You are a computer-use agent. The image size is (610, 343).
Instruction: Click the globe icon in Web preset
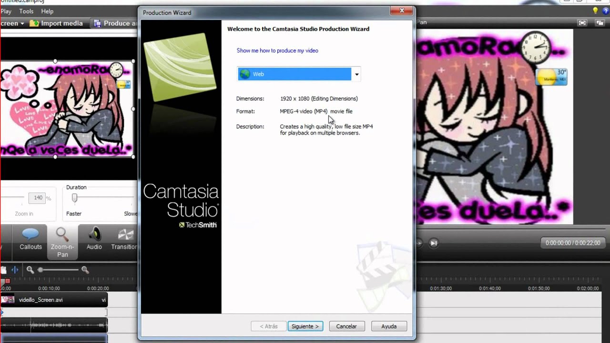click(x=245, y=74)
